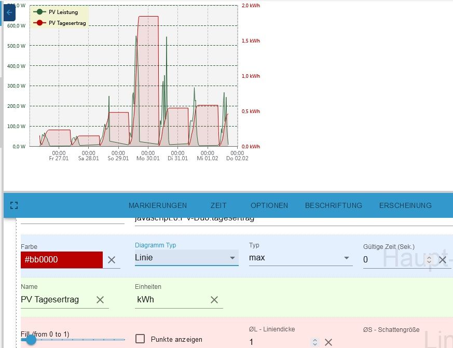The image size is (453, 348).
Task: Click the '100,0 W' axis label
Action: (x=16, y=126)
